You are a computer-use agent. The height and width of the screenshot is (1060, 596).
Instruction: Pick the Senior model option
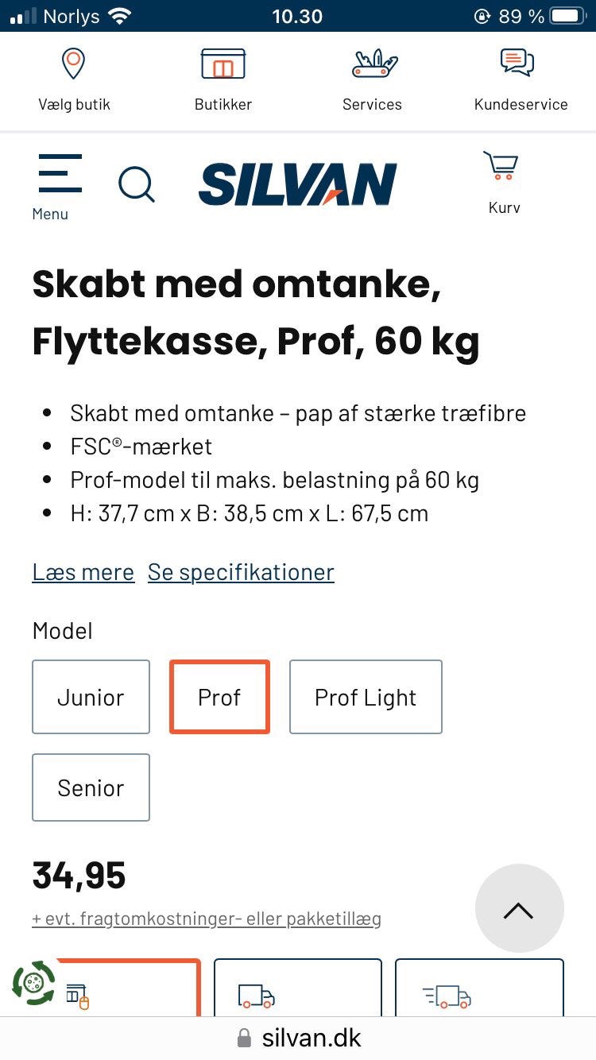tap(91, 787)
